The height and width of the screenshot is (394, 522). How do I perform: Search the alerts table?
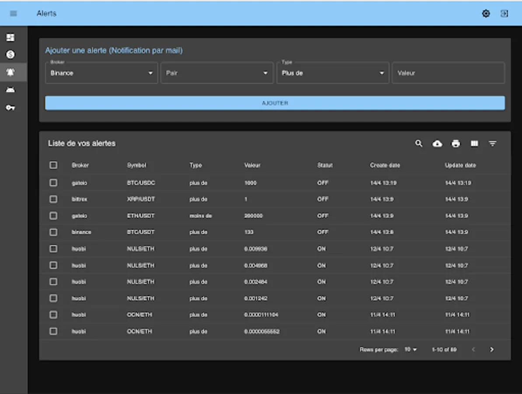(418, 143)
